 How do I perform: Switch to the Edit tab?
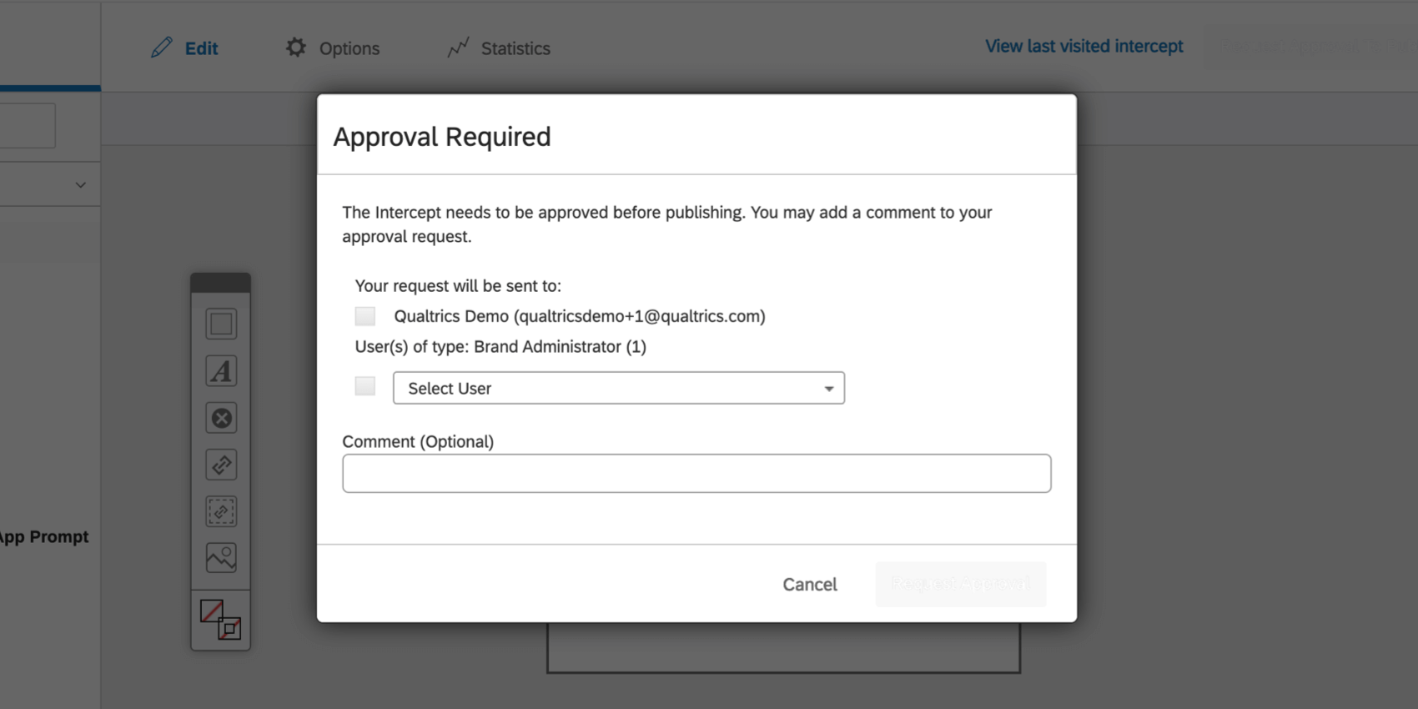[185, 48]
